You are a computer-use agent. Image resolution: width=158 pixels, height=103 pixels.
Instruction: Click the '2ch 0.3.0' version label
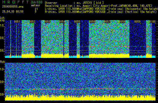37,2
